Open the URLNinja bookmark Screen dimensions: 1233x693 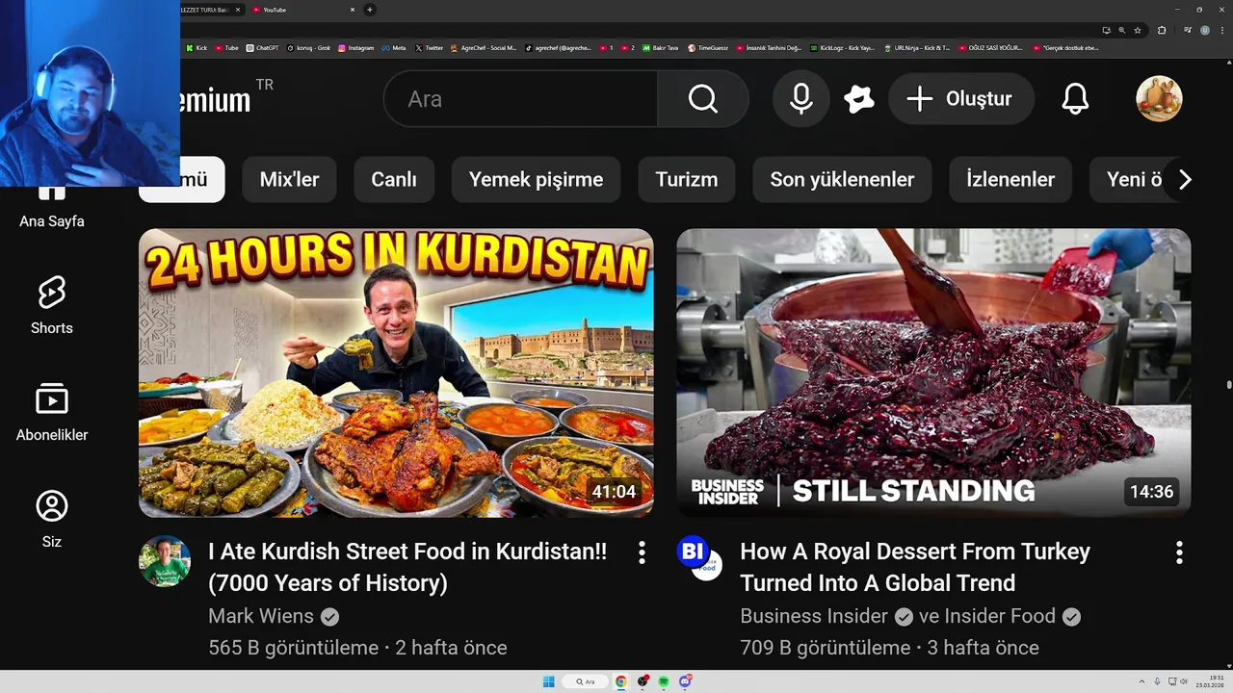click(917, 47)
